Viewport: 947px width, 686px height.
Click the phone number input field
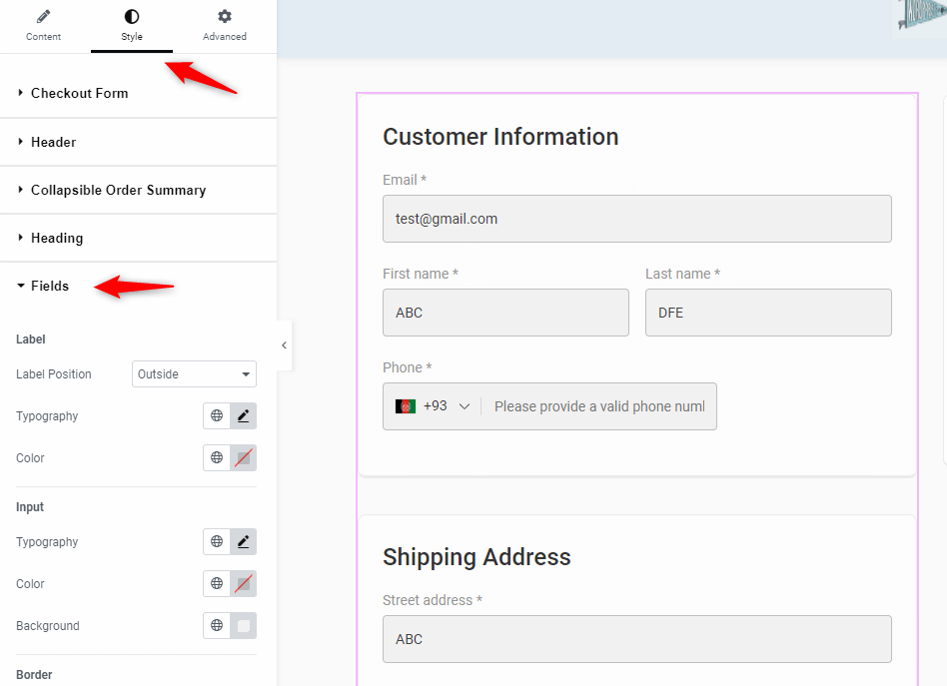click(599, 406)
